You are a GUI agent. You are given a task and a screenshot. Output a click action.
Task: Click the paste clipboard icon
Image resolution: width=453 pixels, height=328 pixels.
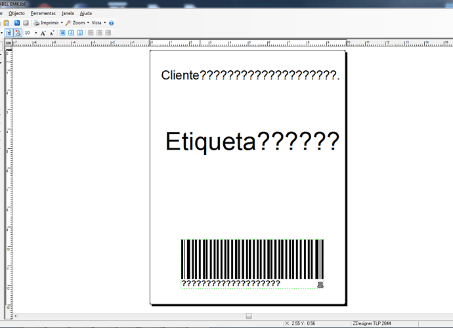[x=7, y=23]
